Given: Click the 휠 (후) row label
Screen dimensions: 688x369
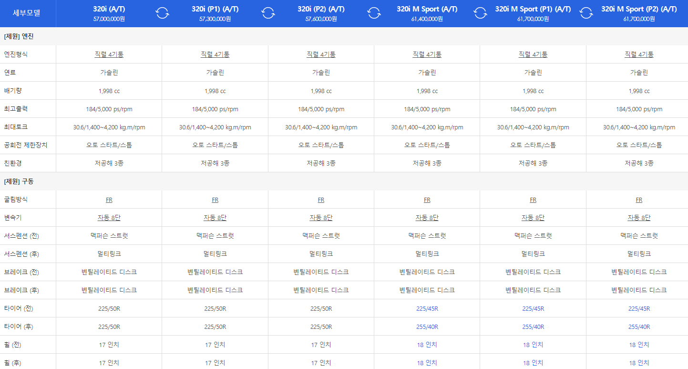Looking at the screenshot, I should [12, 363].
